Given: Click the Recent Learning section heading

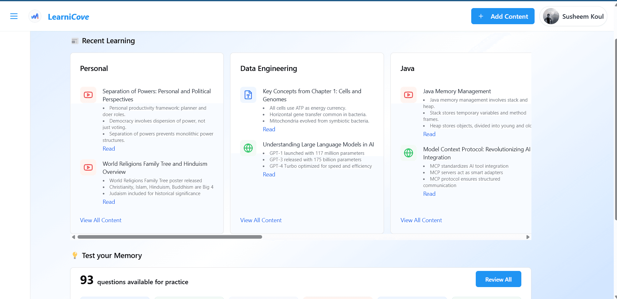Looking at the screenshot, I should tap(108, 41).
